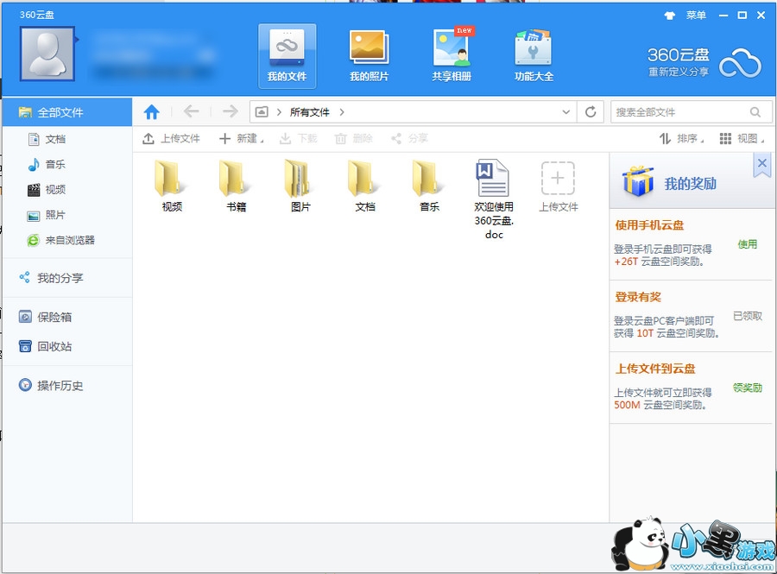
Task: Select 欢迎使用360云盘.doc file
Action: (x=494, y=199)
